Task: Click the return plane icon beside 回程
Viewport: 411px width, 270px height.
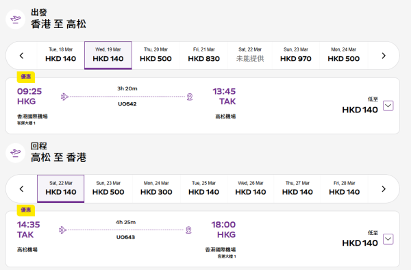Action: (x=16, y=153)
